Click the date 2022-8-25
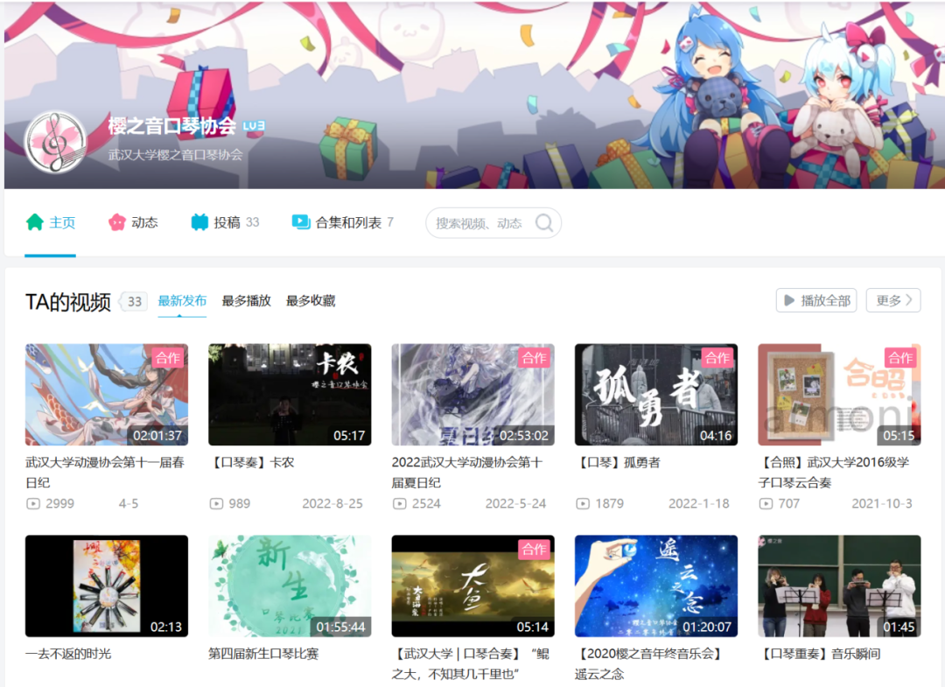The image size is (945, 687). click(332, 504)
